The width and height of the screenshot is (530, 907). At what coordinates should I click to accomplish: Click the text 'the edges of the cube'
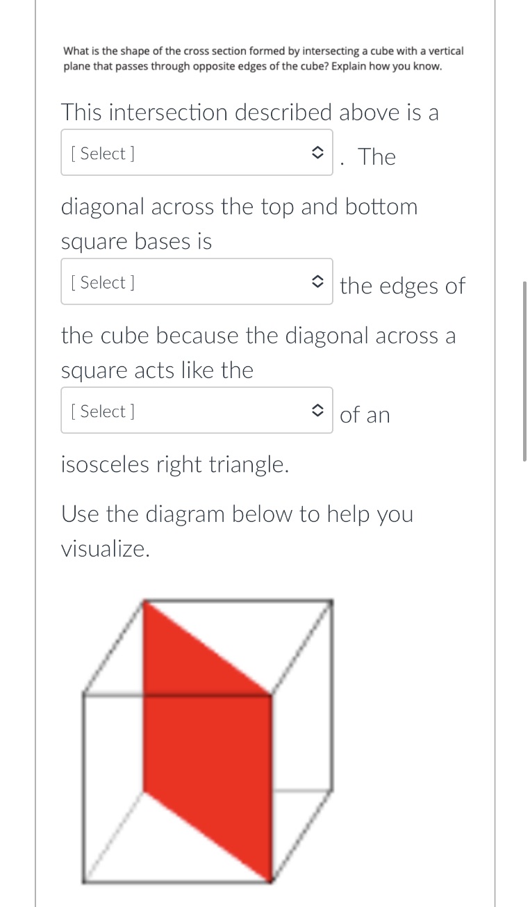tap(403, 285)
